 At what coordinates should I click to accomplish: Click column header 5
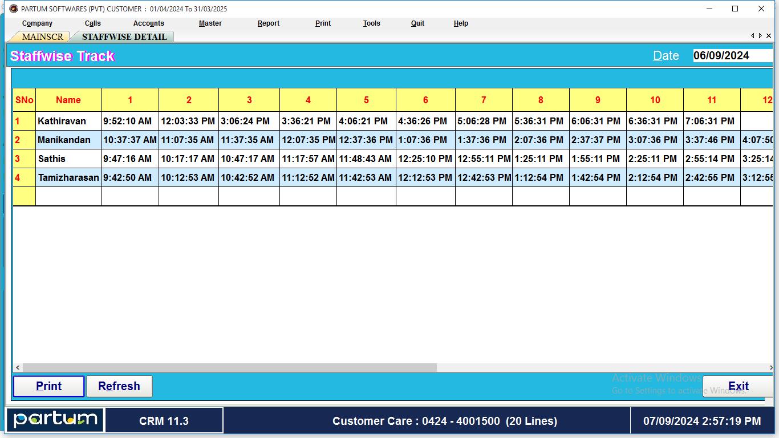point(366,100)
